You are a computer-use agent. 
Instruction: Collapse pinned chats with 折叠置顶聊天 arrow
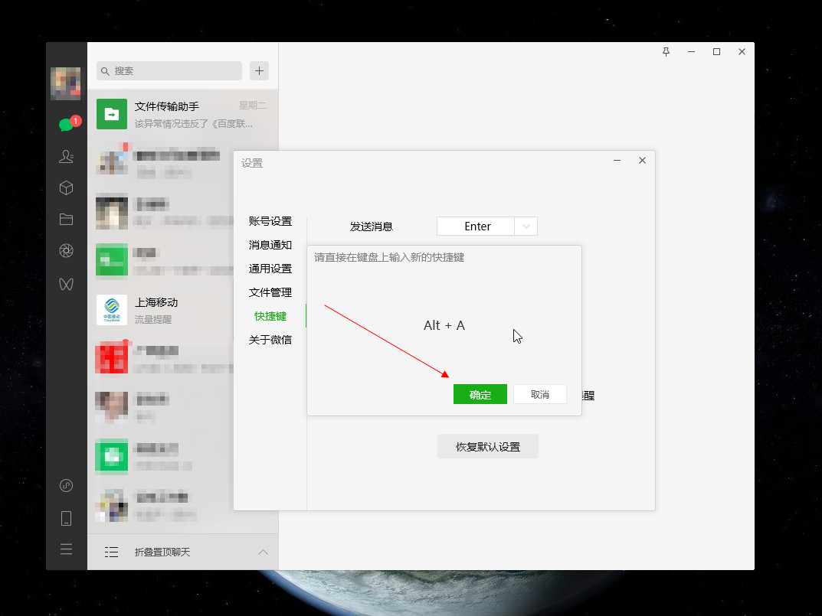(x=264, y=552)
